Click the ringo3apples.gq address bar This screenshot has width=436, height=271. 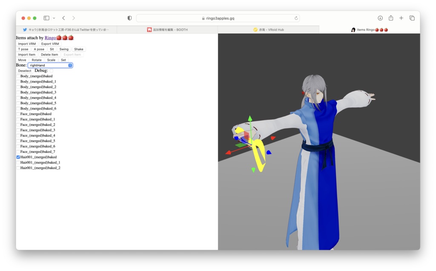tap(218, 18)
